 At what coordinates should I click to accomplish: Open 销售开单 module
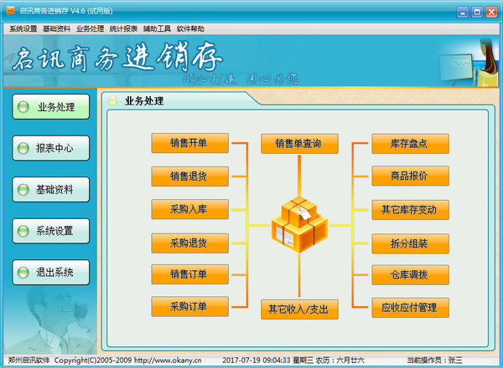click(x=188, y=143)
